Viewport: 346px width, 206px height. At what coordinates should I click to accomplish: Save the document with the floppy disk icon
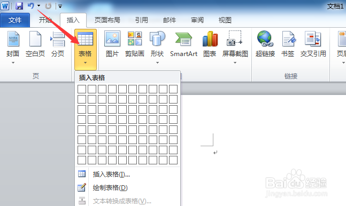(x=19, y=6)
